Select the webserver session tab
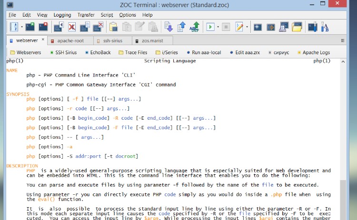Viewport: 357px width, 220px height. pos(27,40)
